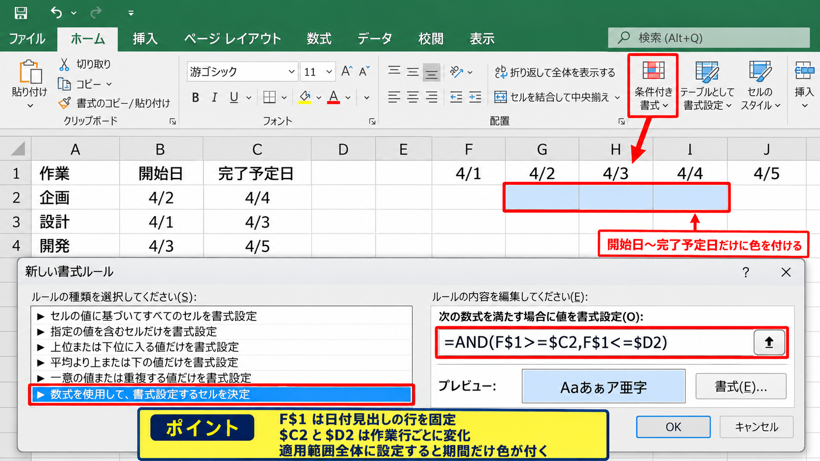This screenshot has width=820, height=461.
Task: Switch to the 挿入 ribbon tab
Action: point(145,39)
